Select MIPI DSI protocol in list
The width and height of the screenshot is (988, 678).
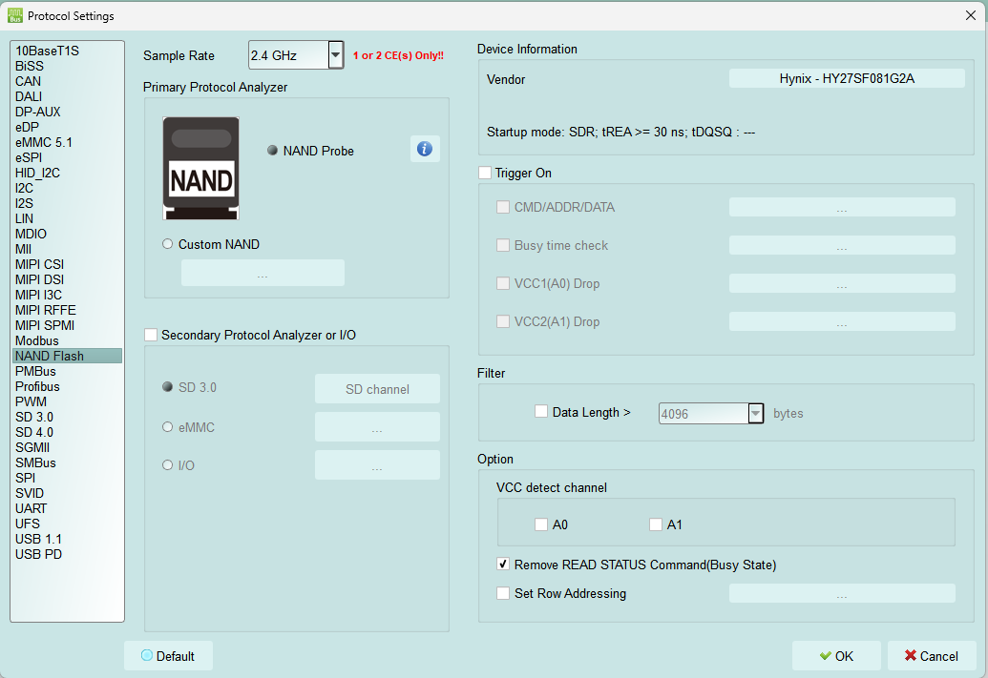coord(68,279)
